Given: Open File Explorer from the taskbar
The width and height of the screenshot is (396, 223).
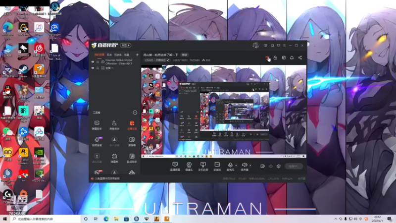Looking at the screenshot, I should pyautogui.click(x=116, y=219).
